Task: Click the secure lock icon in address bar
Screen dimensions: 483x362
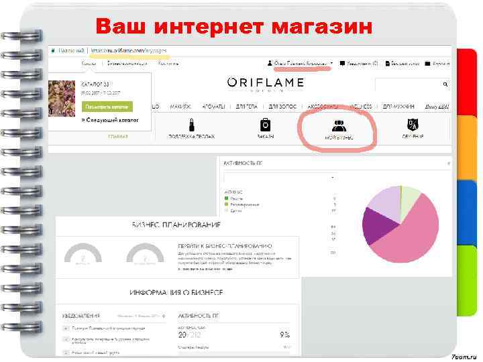Action: (53, 50)
